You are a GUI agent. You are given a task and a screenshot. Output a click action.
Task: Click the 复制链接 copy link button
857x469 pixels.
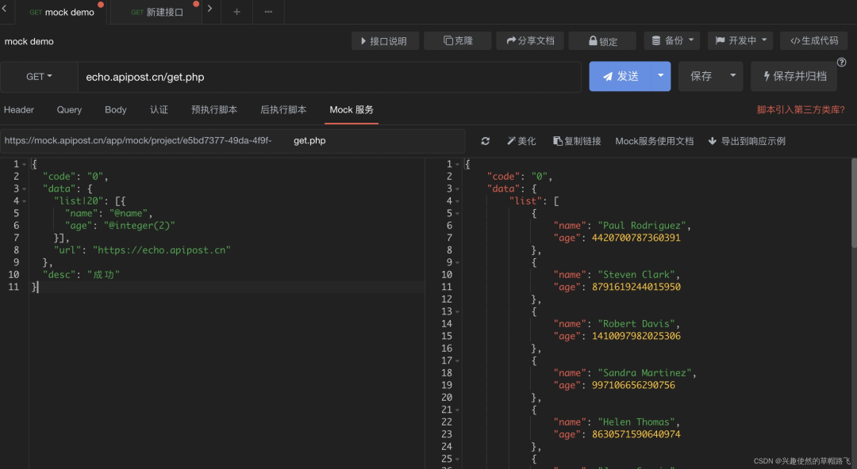(x=578, y=141)
